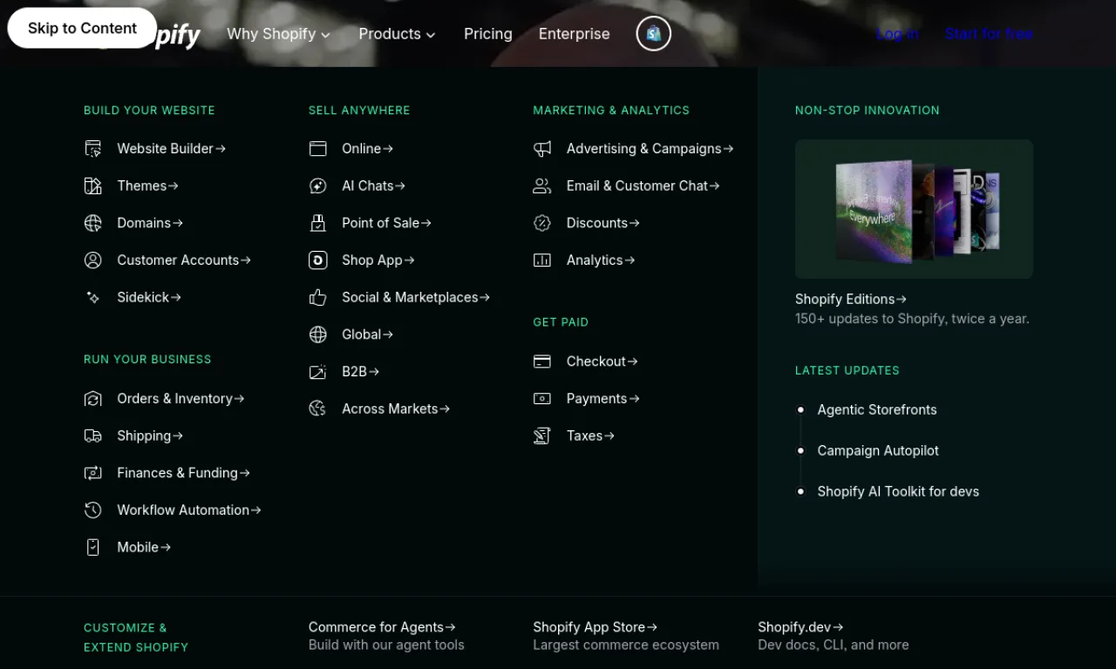Click the Start for free button

pyautogui.click(x=989, y=34)
